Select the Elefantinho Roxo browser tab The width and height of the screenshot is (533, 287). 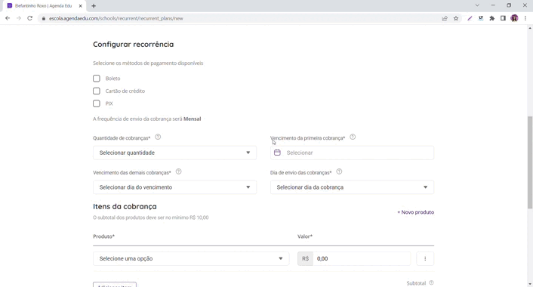tap(45, 6)
